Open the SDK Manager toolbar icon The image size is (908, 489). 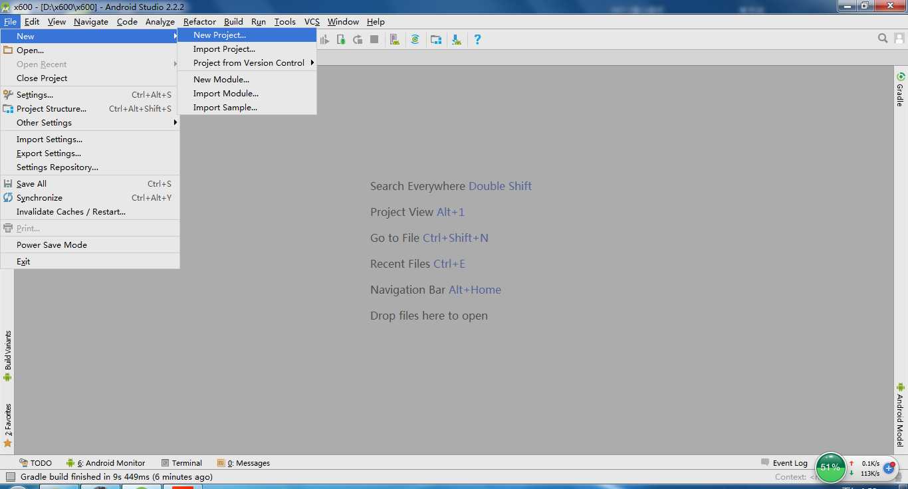click(457, 39)
